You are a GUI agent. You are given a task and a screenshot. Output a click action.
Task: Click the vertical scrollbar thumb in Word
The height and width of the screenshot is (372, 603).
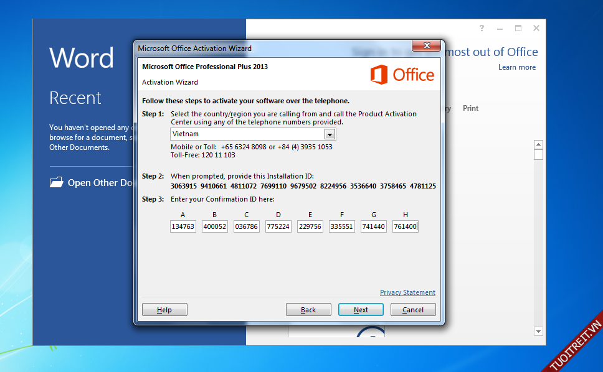538,155
